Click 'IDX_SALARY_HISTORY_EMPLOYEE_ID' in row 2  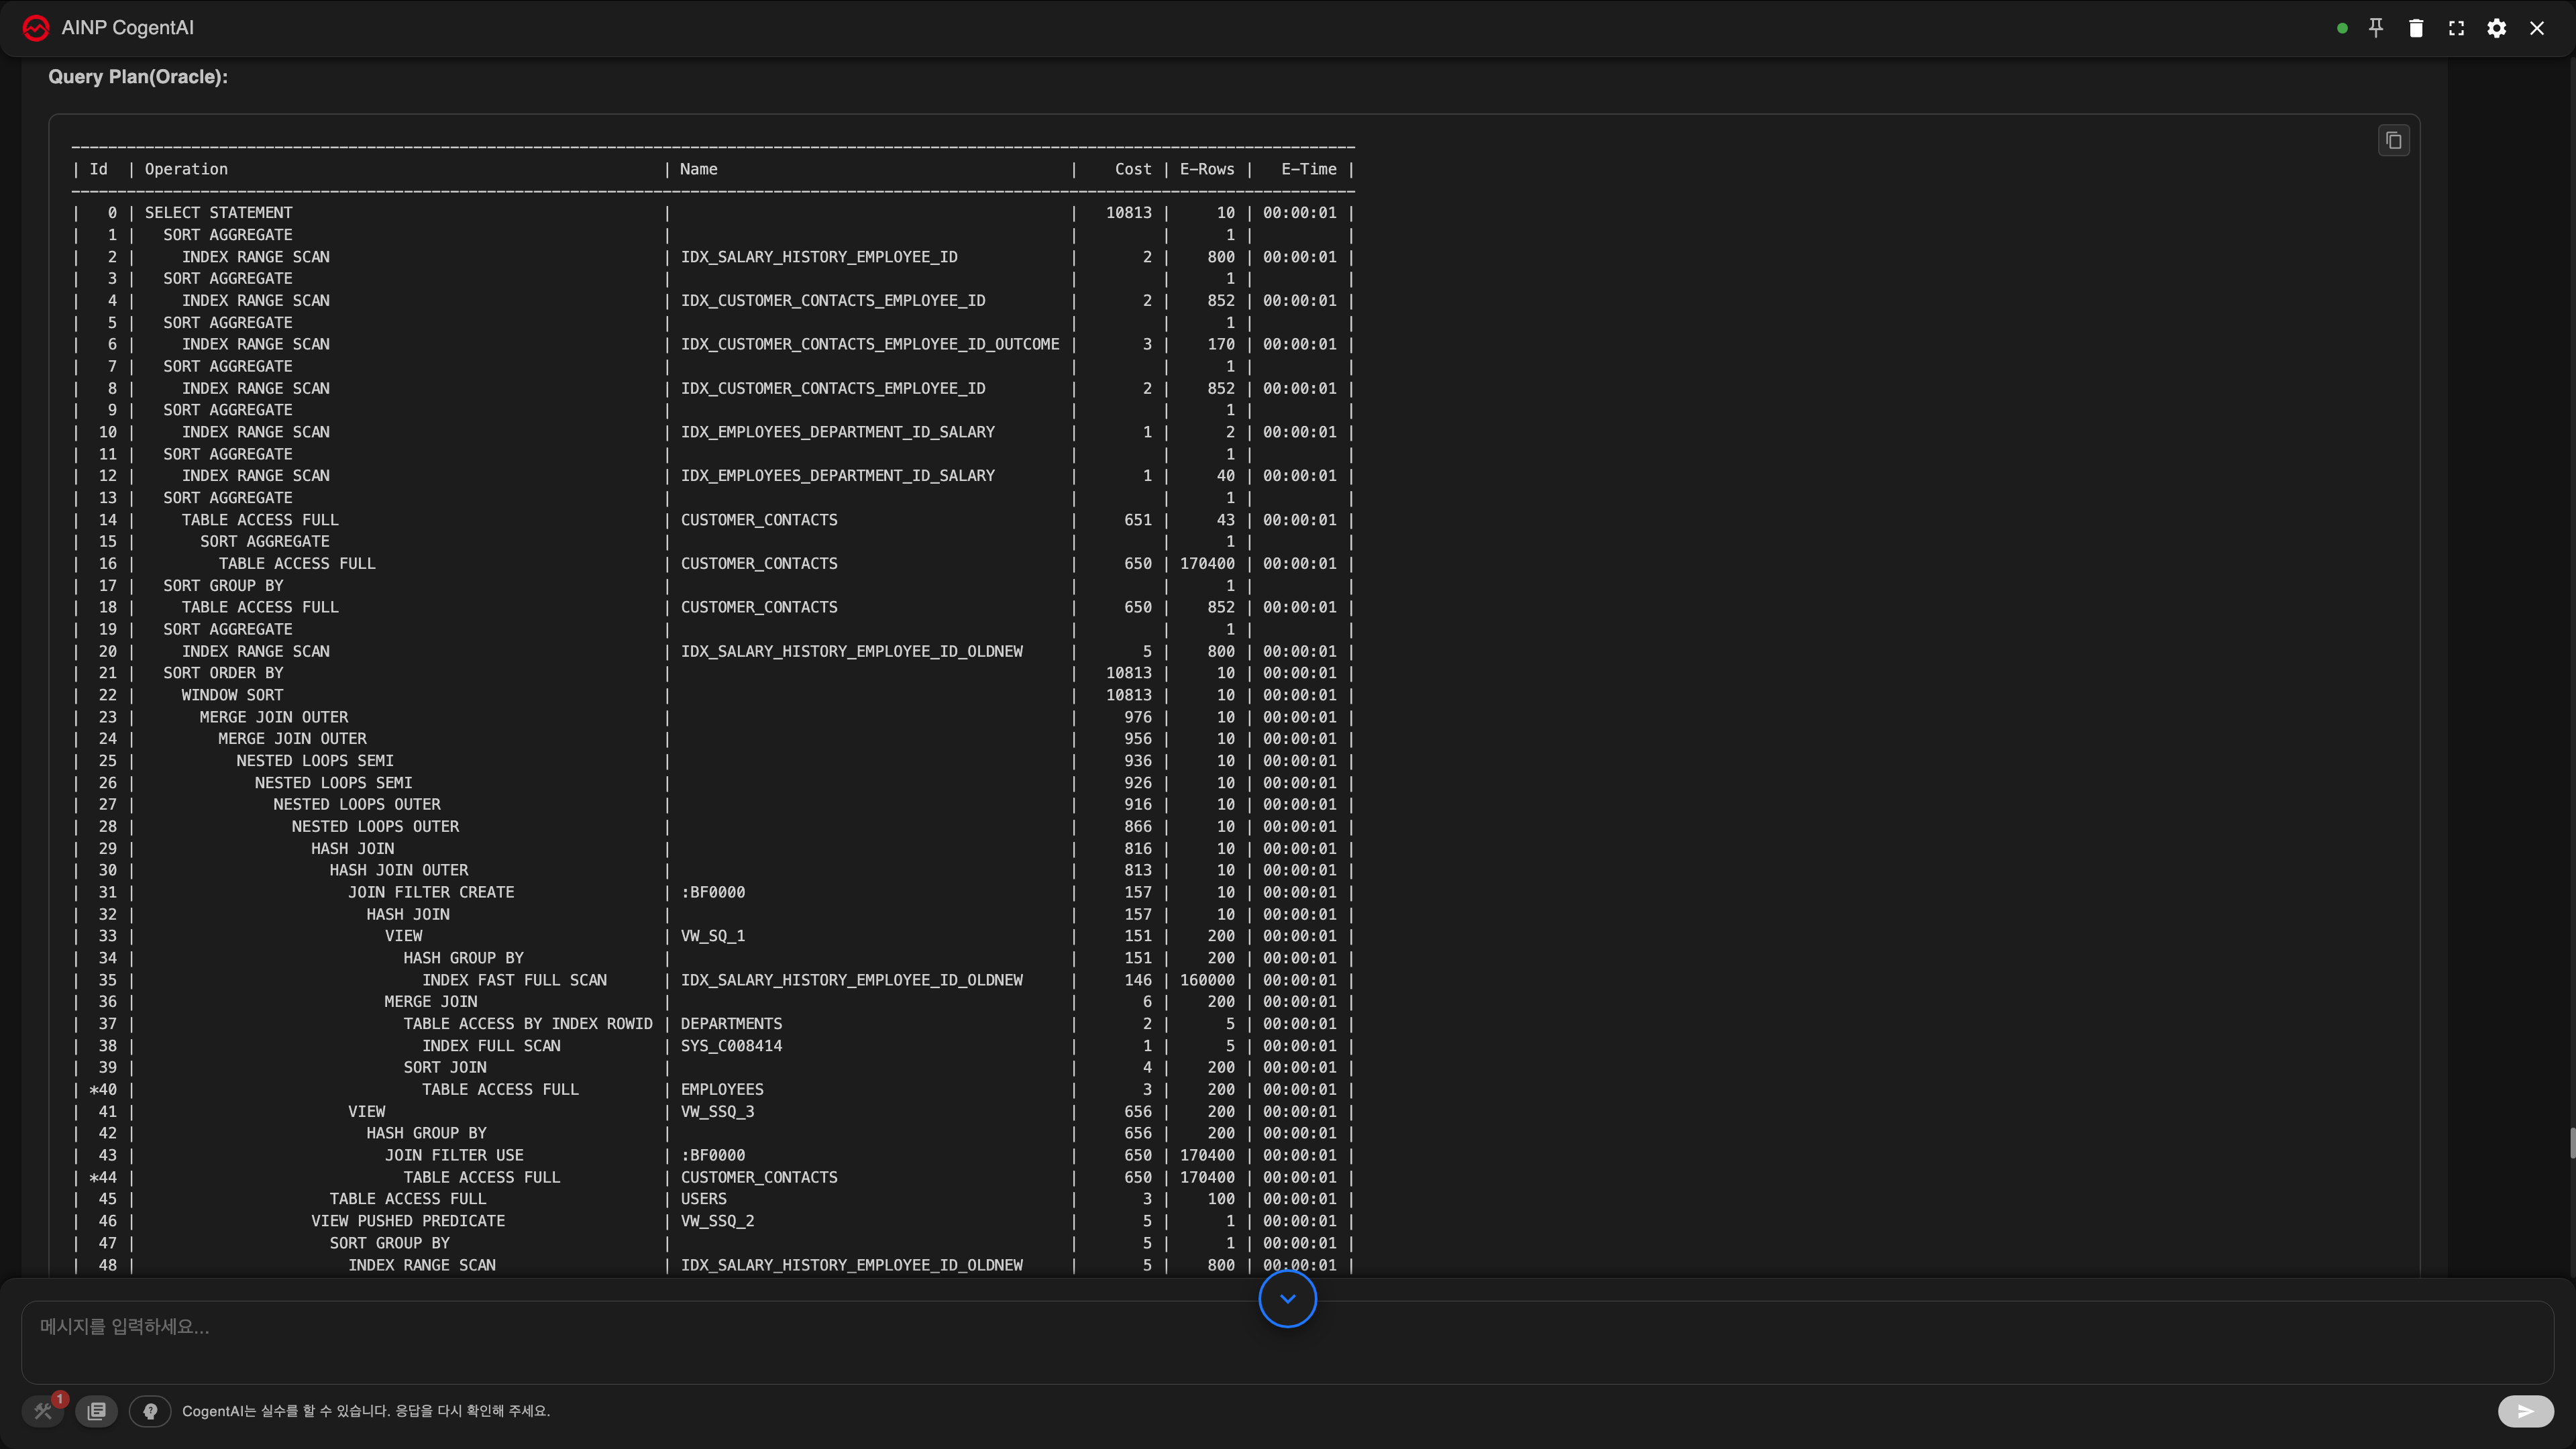click(x=819, y=257)
